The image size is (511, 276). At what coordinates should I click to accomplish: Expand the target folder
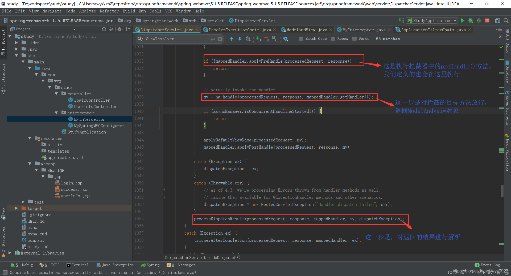pos(17,208)
